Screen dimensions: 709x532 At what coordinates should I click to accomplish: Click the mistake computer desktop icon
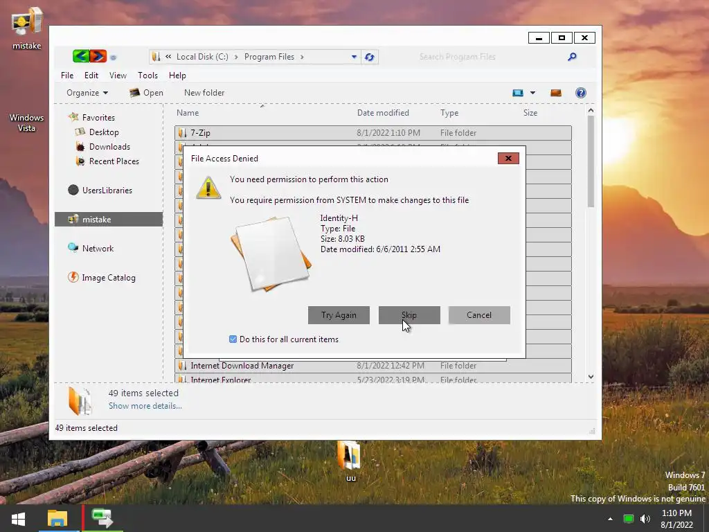[27, 28]
